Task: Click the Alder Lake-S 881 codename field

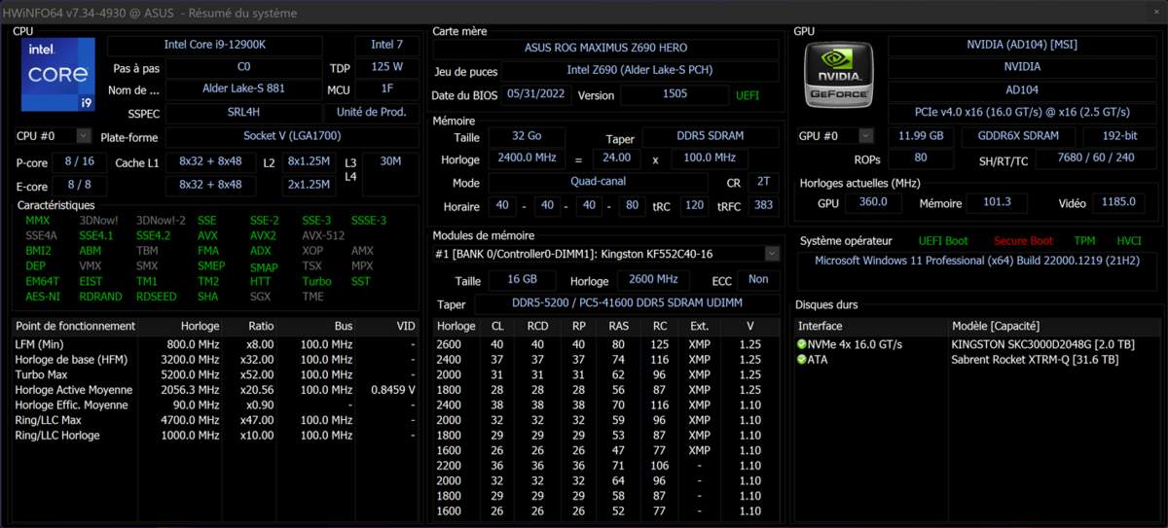Action: click(x=243, y=89)
